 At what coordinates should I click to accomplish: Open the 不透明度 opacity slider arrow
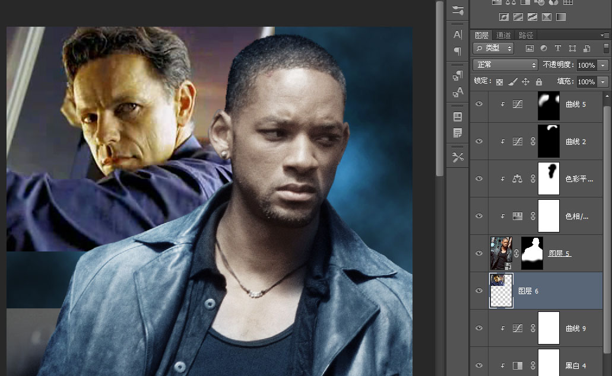pos(604,65)
